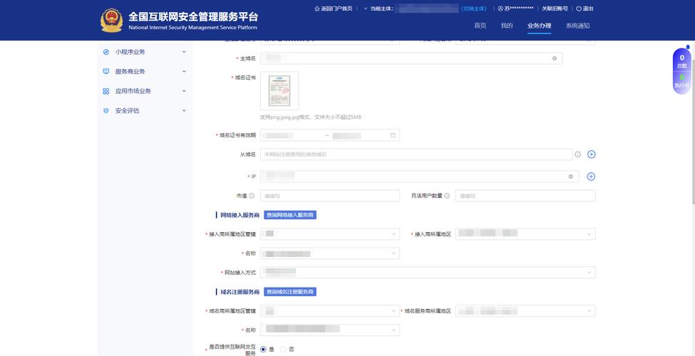Image resolution: width=695 pixels, height=356 pixels.
Task: Go to the 首页 tab
Action: 480,26
